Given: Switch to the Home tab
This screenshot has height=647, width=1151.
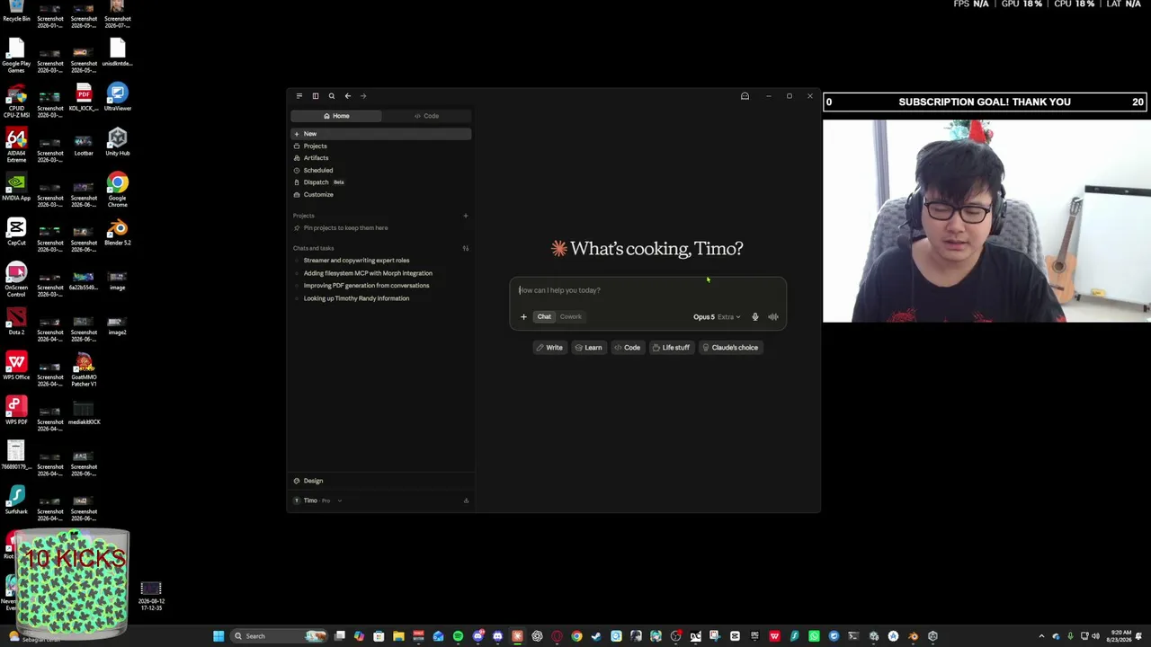Looking at the screenshot, I should point(336,116).
